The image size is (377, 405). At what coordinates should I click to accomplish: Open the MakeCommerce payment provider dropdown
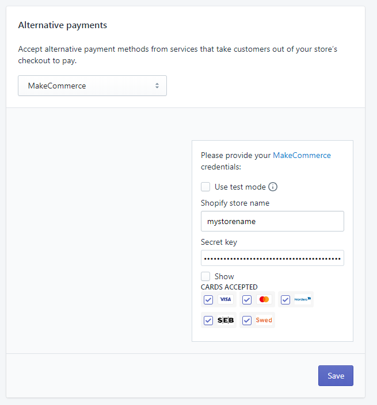pyautogui.click(x=92, y=86)
